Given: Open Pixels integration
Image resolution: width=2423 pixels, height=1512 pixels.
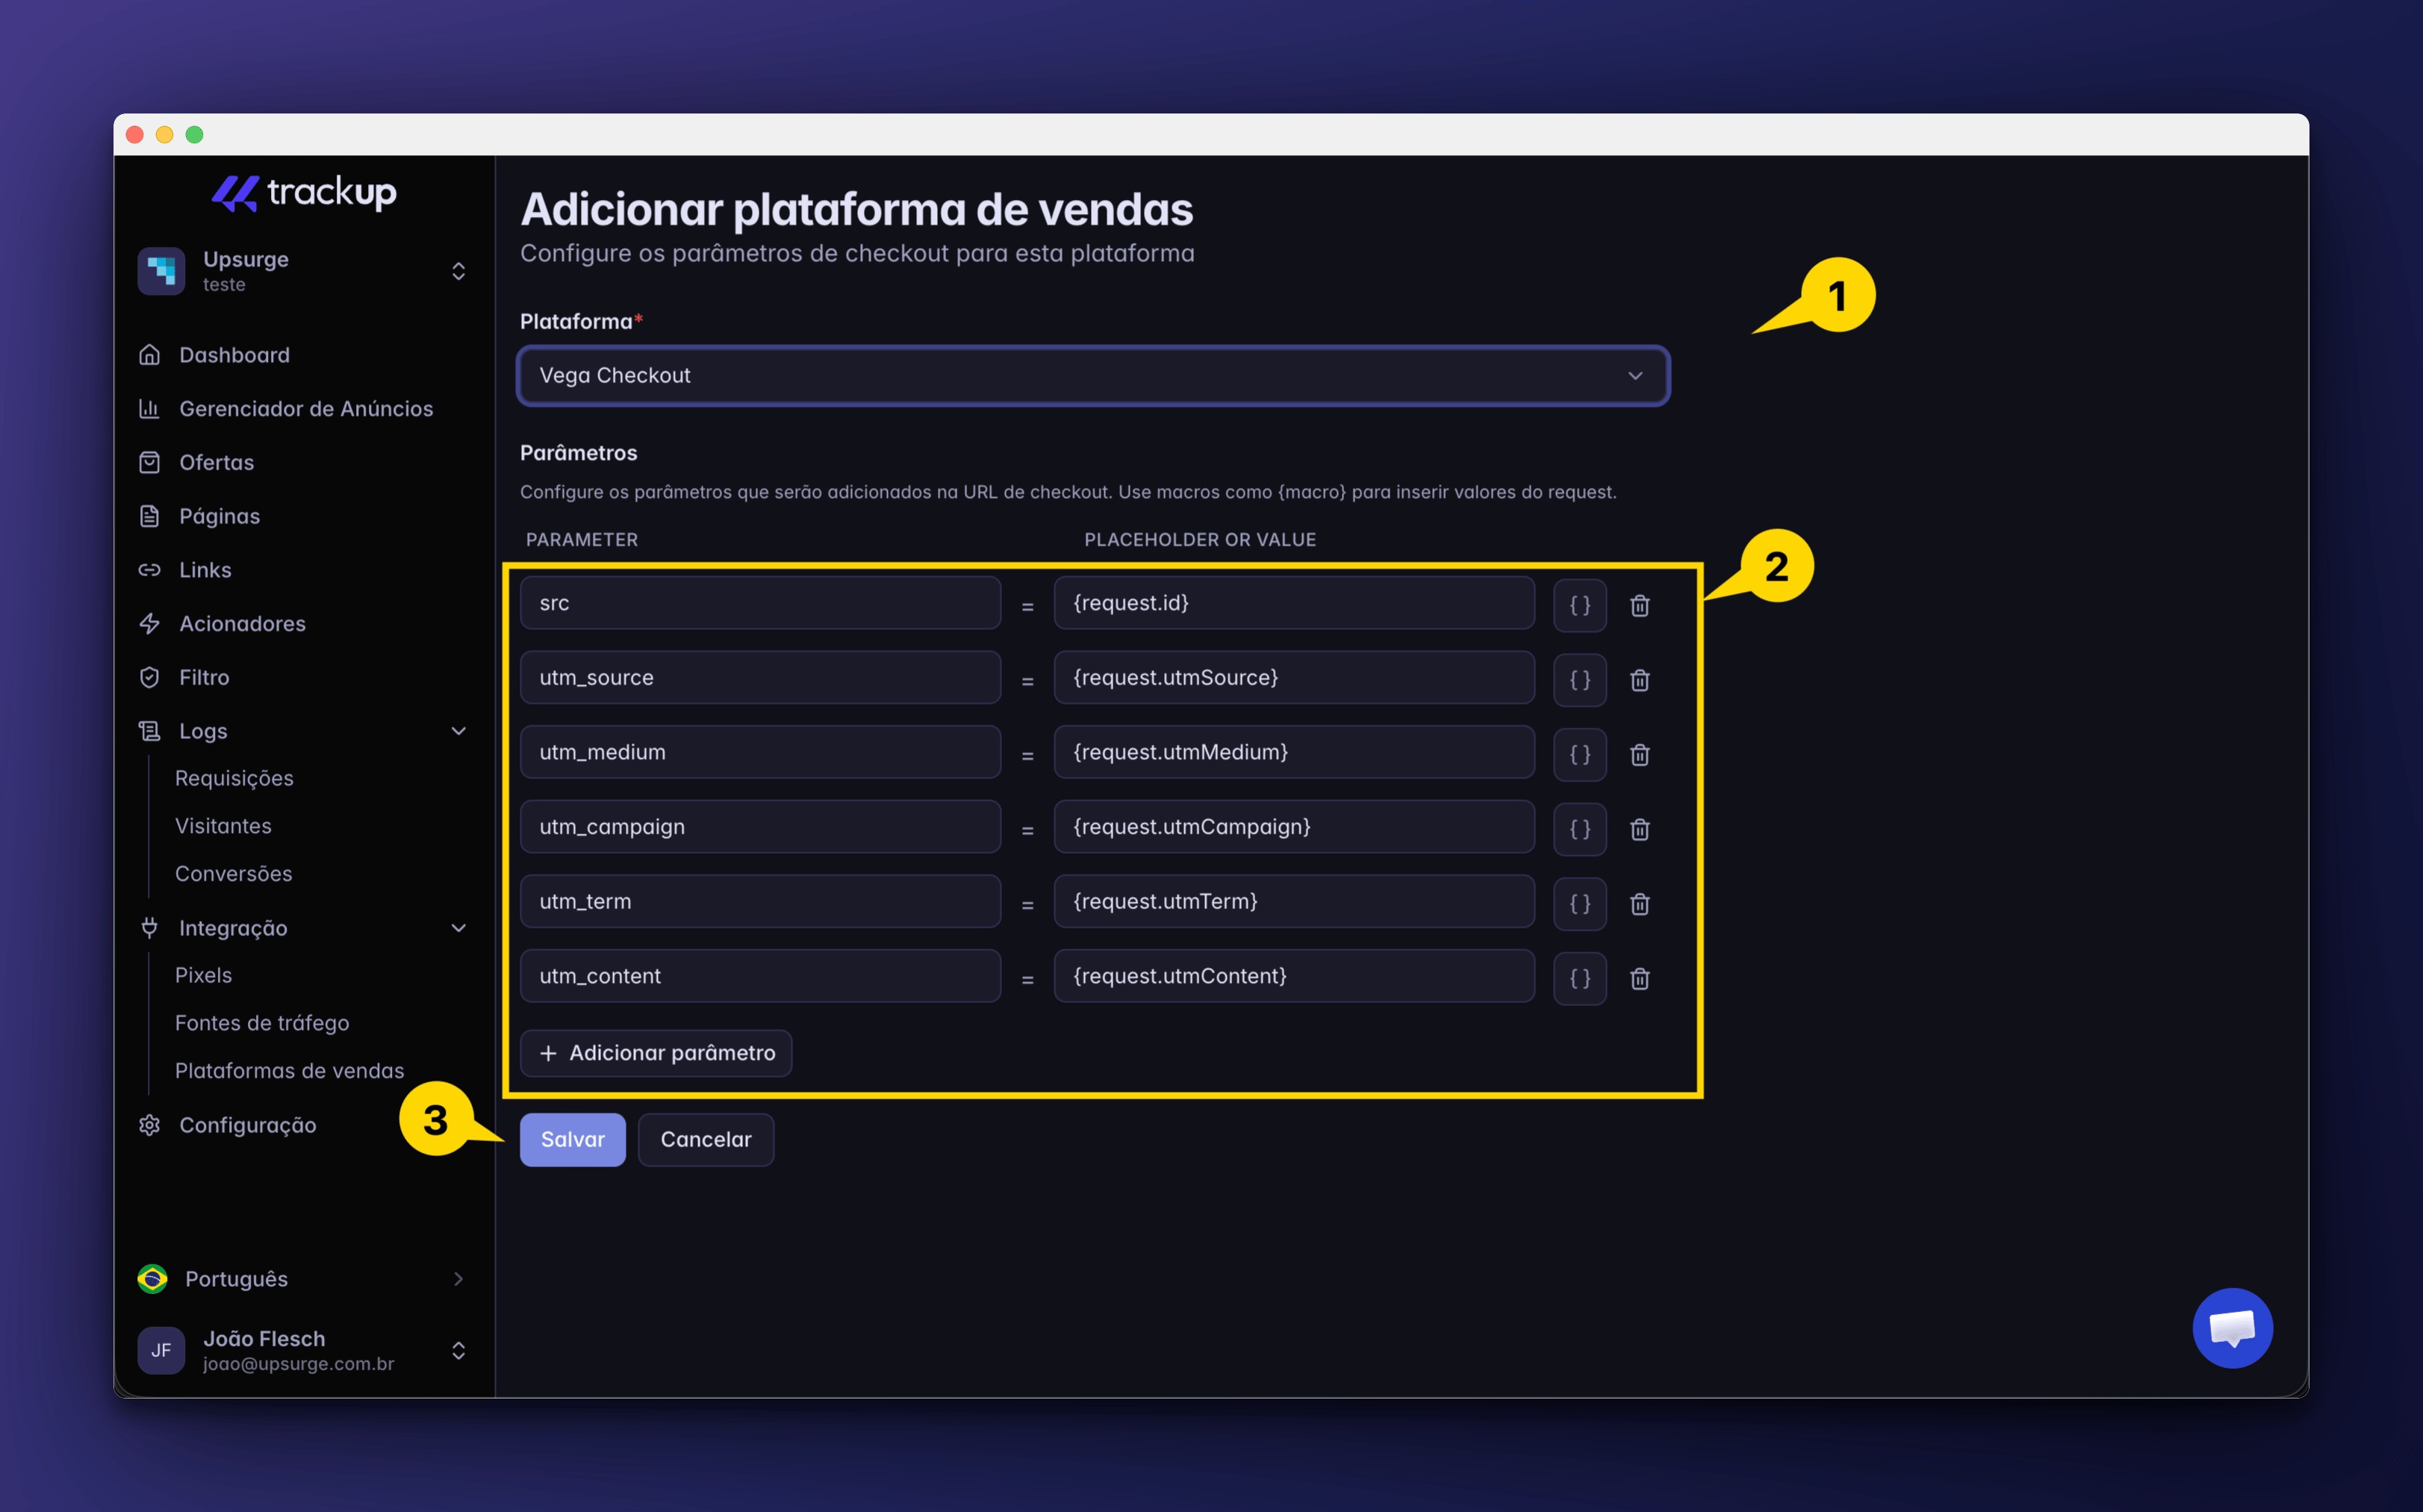Looking at the screenshot, I should click(x=203, y=975).
